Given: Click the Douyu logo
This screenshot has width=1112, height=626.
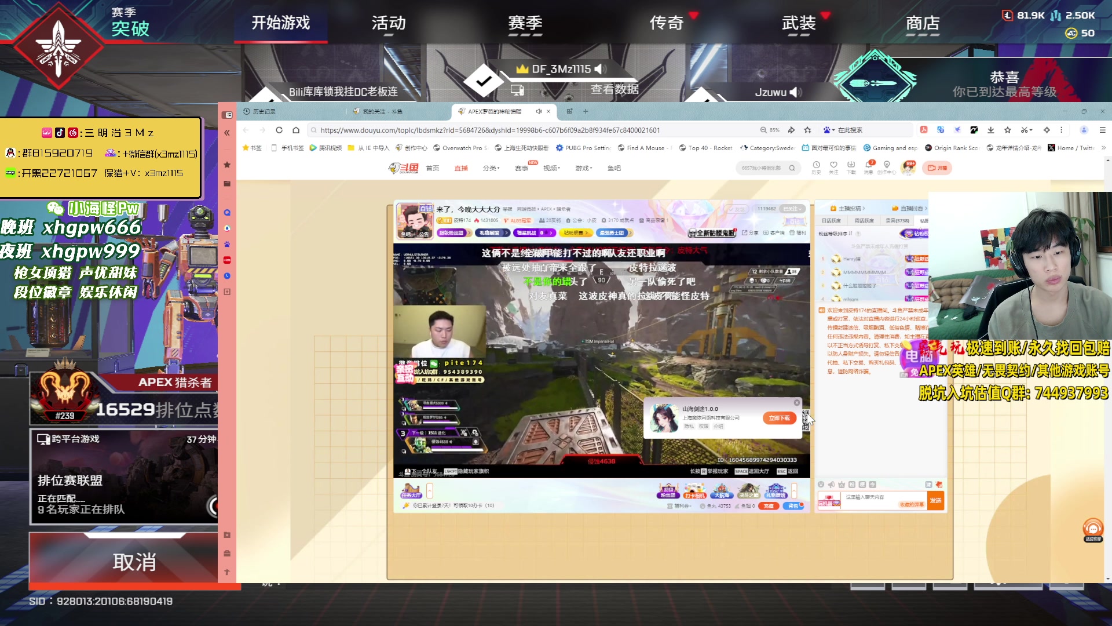Looking at the screenshot, I should click(x=403, y=168).
